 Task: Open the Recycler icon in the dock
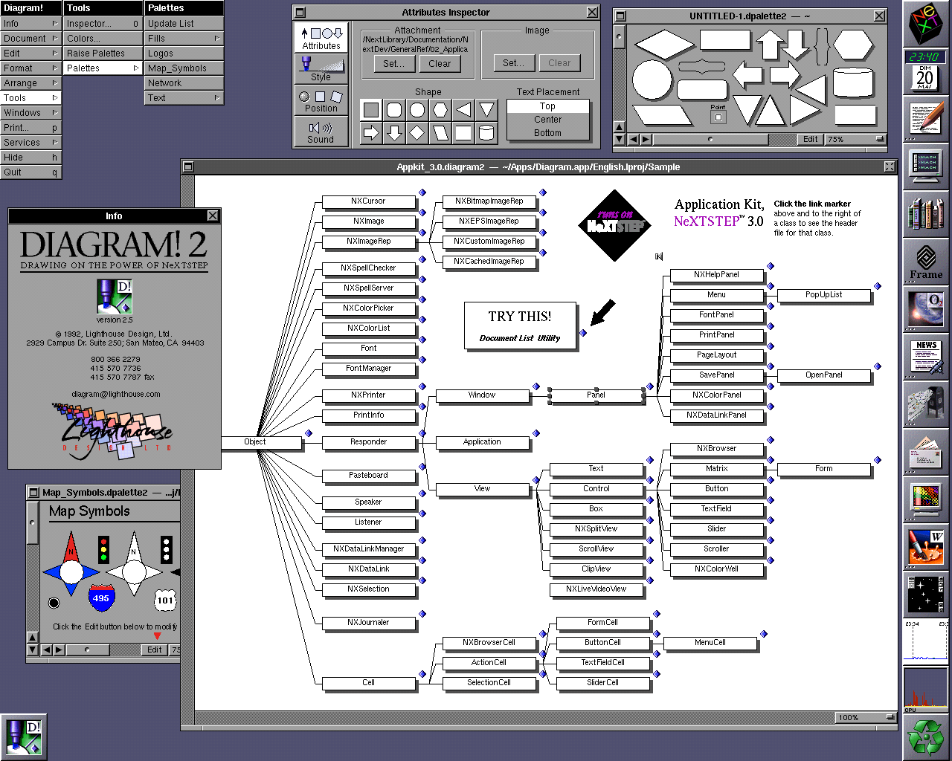tap(926, 738)
